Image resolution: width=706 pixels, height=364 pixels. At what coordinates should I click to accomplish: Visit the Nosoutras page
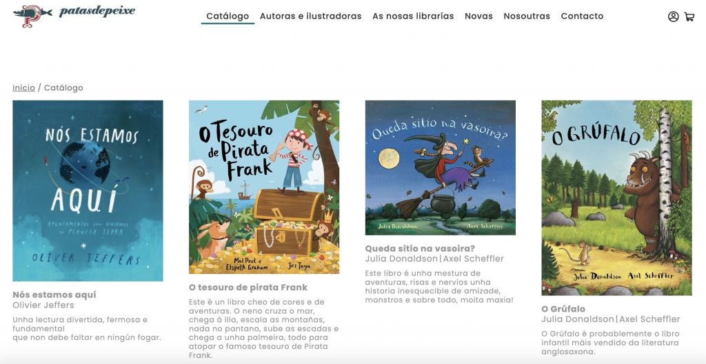[527, 17]
